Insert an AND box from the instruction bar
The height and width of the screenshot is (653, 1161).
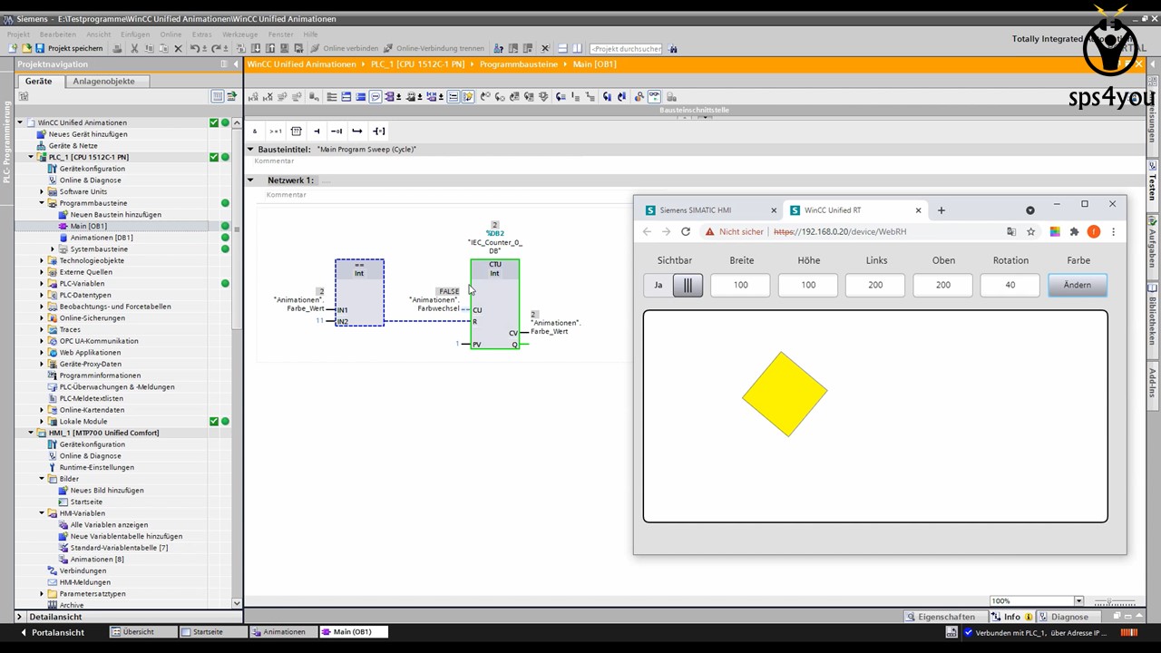click(x=255, y=132)
